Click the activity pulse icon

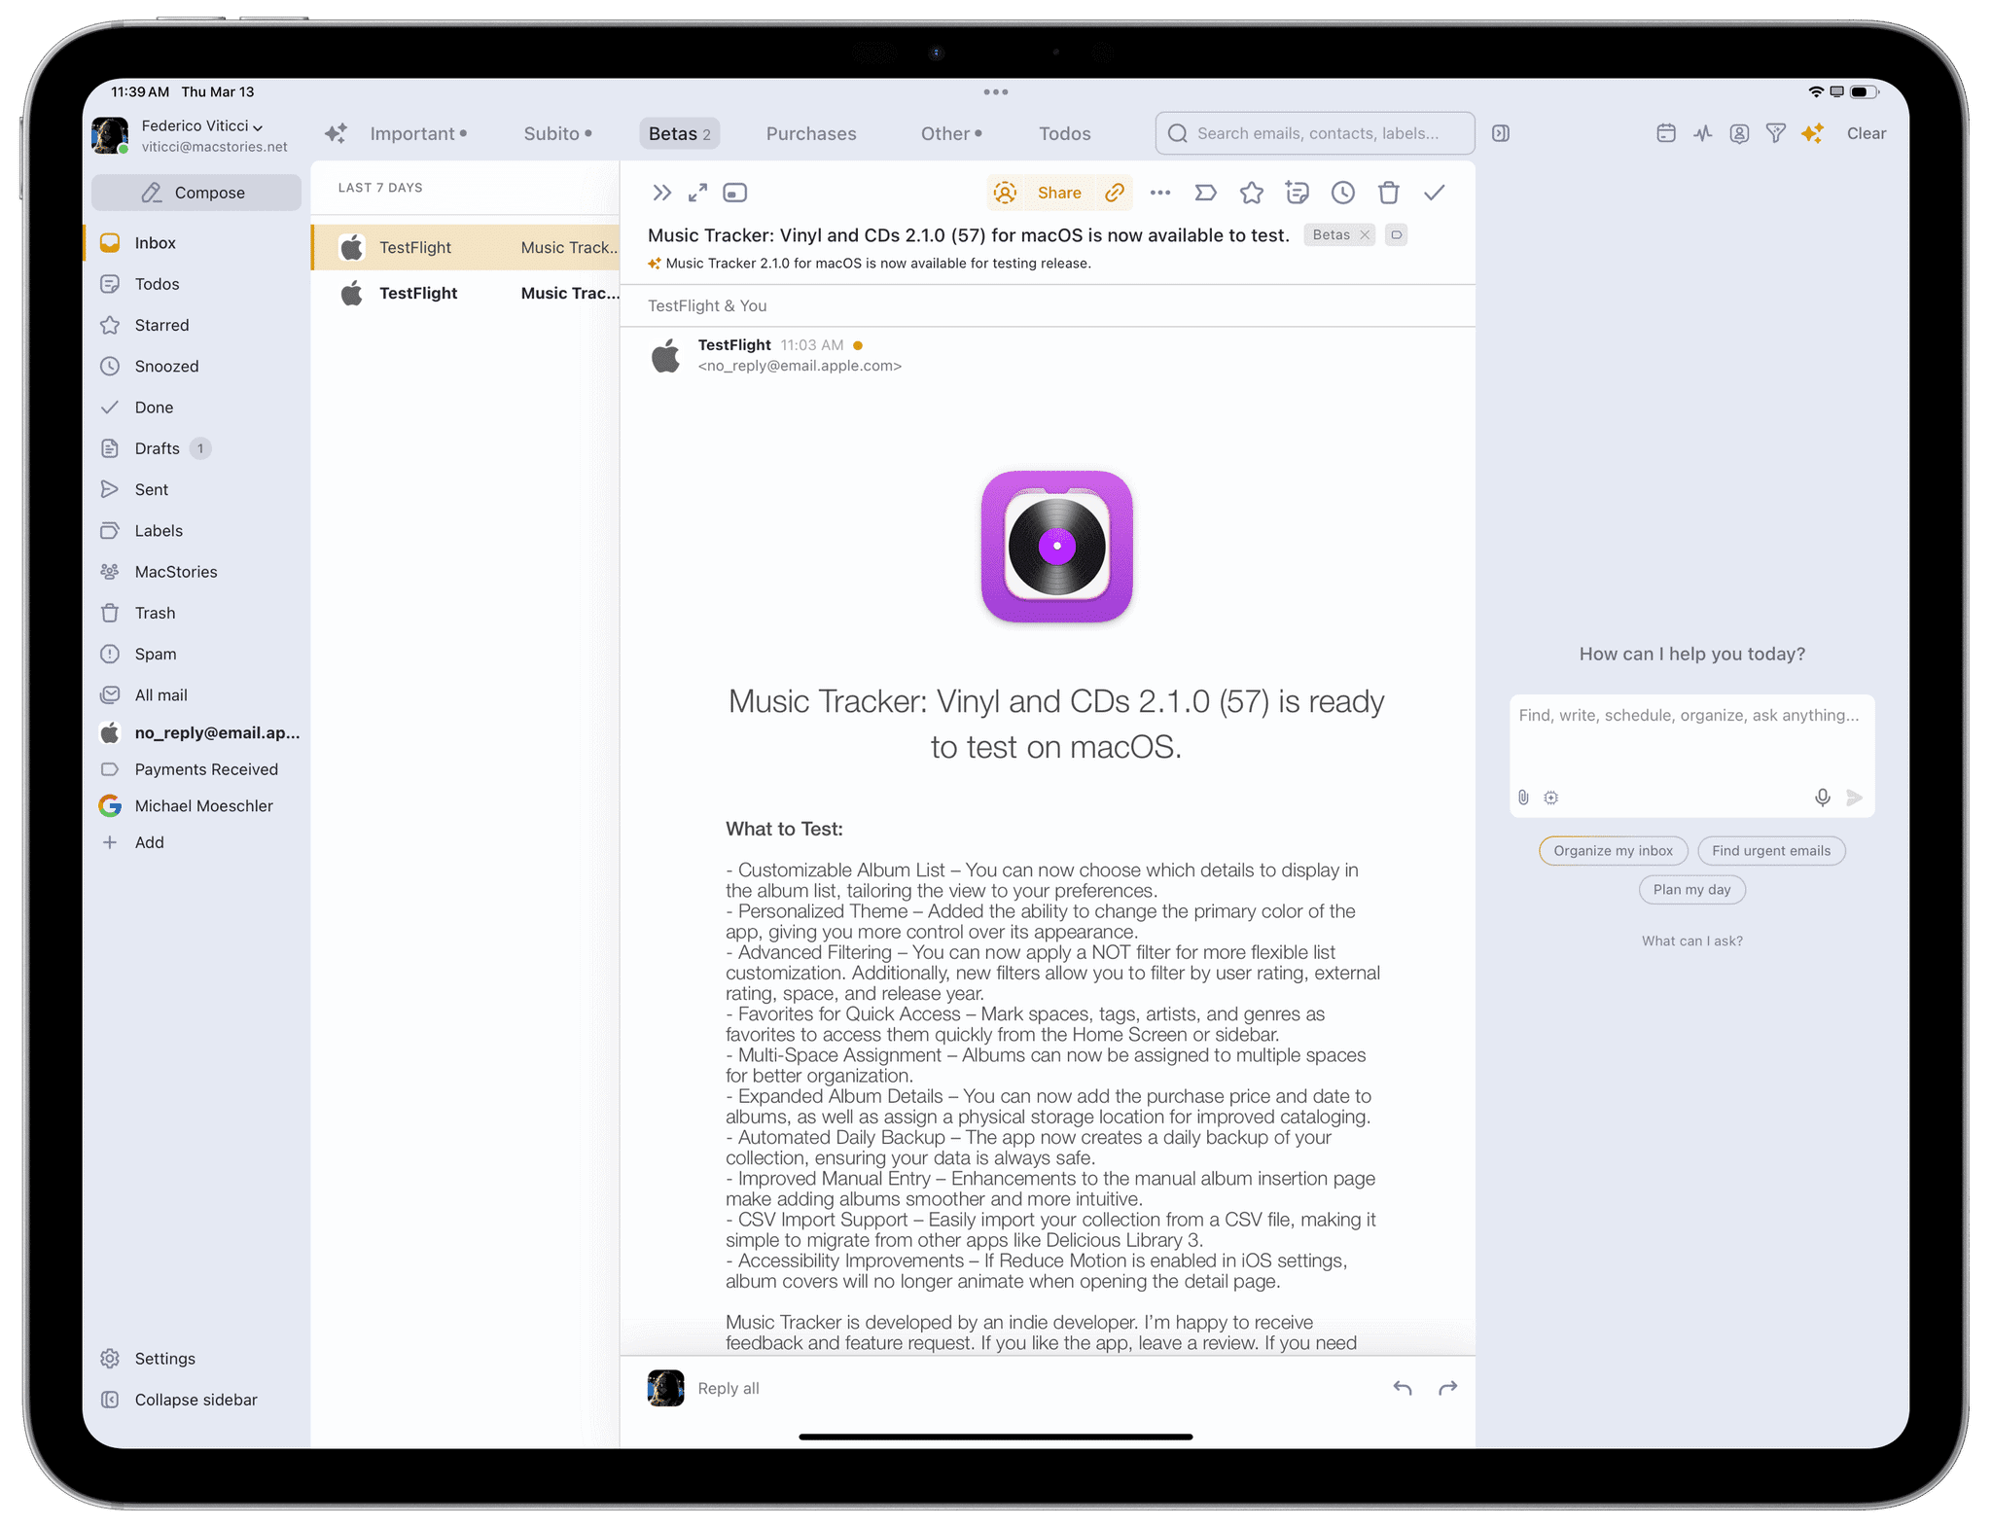[1702, 133]
